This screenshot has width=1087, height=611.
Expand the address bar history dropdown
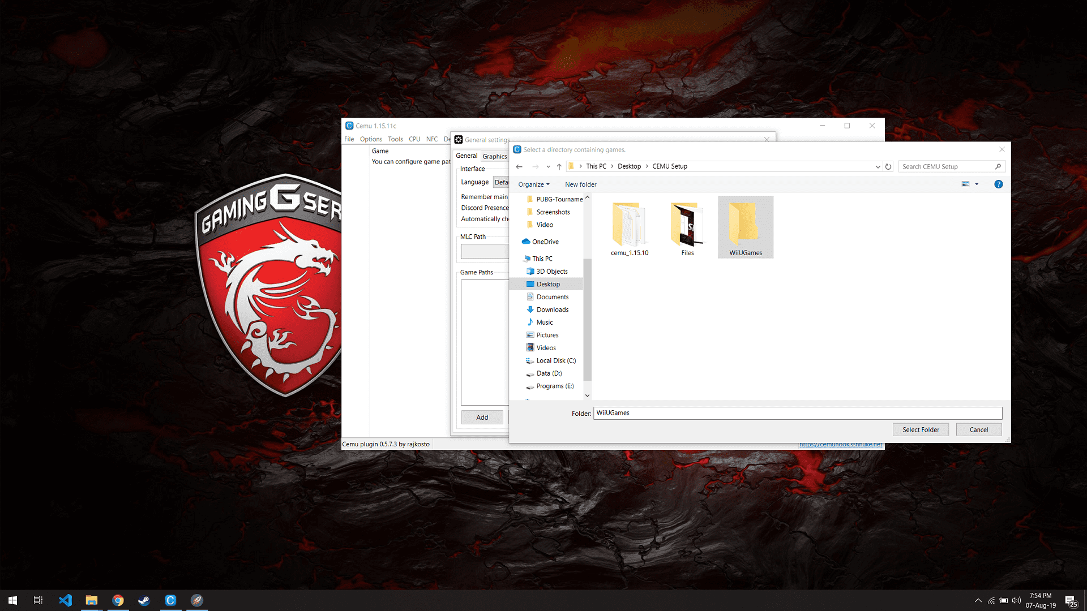pos(878,166)
